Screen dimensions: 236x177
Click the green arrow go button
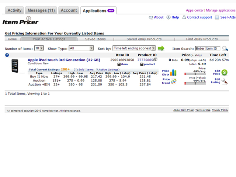click(161, 48)
